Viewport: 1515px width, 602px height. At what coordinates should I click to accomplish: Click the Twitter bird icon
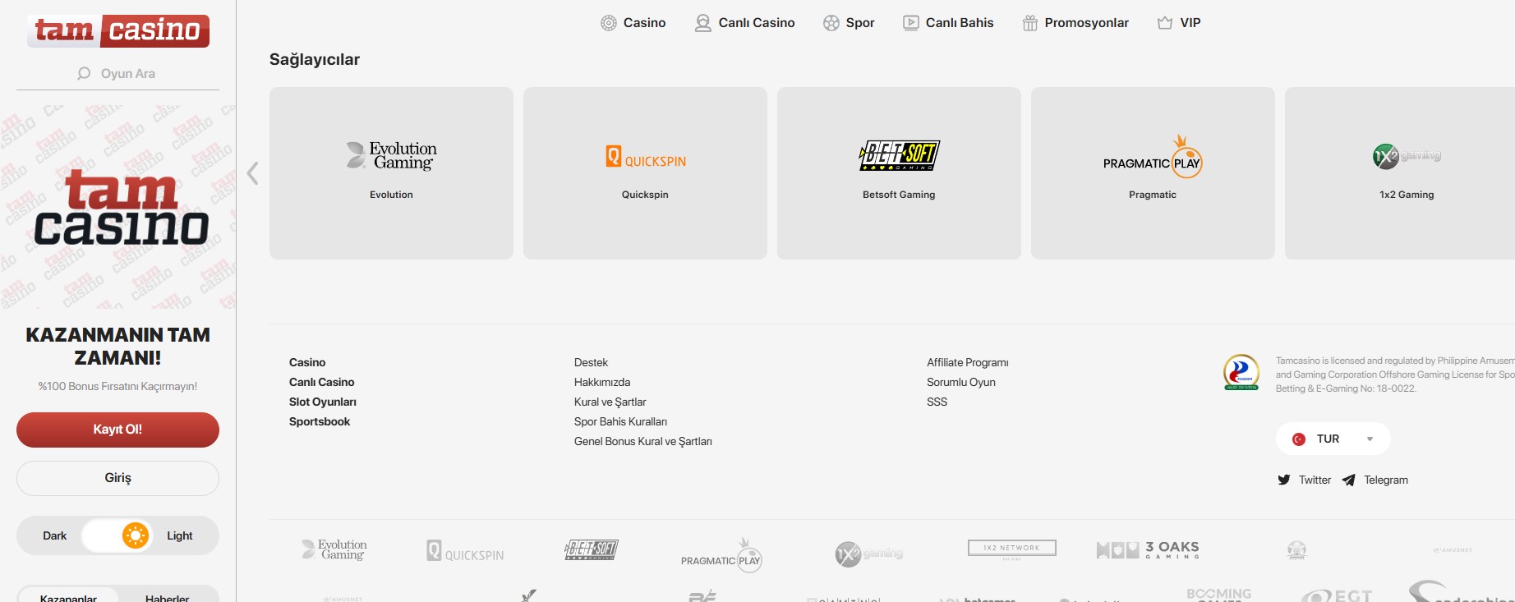click(1284, 480)
